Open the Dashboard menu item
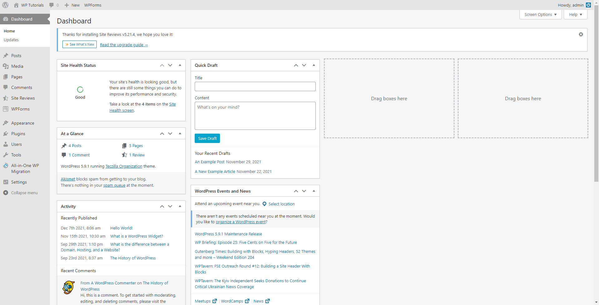This screenshot has width=599, height=305. point(25,19)
